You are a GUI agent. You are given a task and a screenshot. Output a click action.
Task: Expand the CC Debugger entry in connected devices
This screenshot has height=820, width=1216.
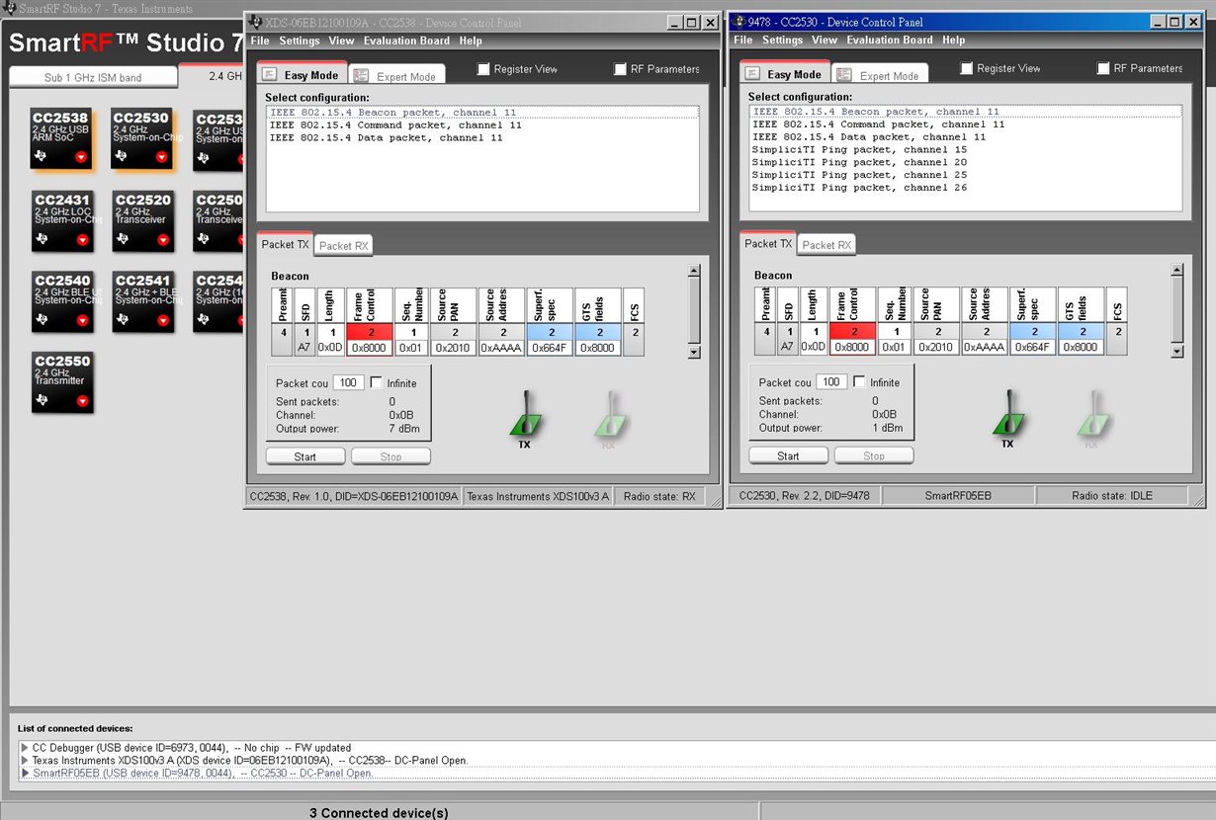coord(25,748)
